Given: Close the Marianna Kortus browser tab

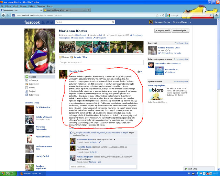Looking at the screenshot, I should point(41,10).
